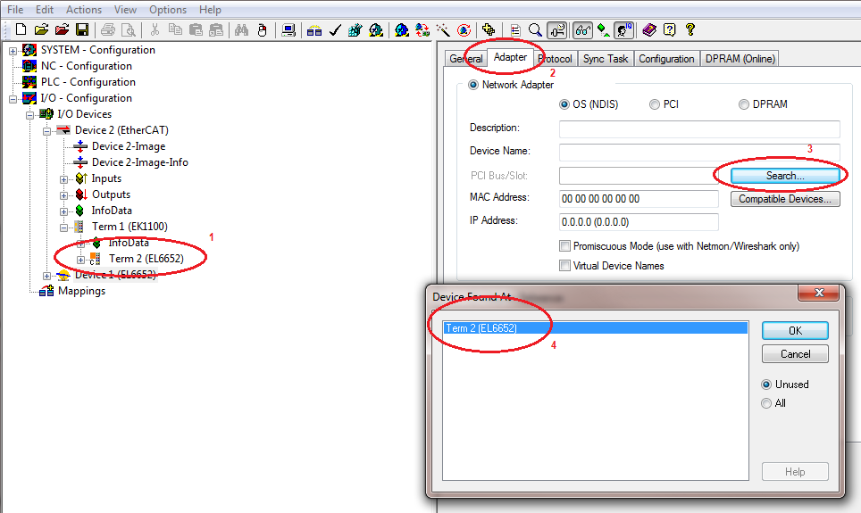Click the Restart in Run Mode icon
This screenshot has height=513, width=861.
(x=376, y=29)
